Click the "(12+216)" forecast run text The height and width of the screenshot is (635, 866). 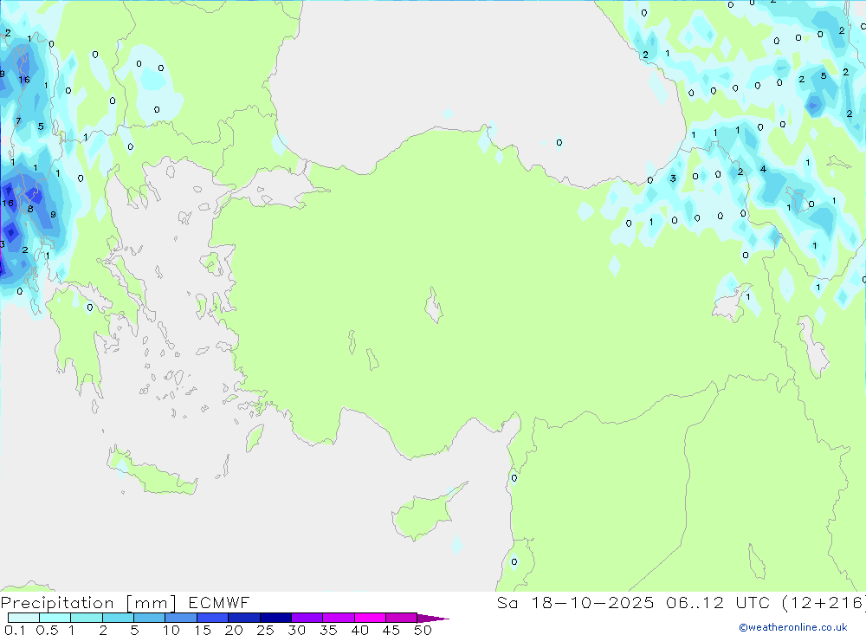[x=824, y=602]
